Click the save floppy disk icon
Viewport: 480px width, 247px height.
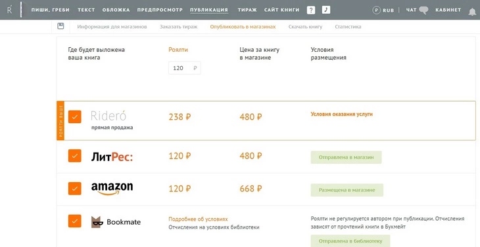click(60, 26)
